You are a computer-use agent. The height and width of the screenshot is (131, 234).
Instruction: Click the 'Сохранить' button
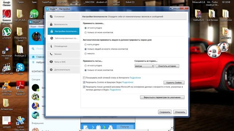(165, 112)
